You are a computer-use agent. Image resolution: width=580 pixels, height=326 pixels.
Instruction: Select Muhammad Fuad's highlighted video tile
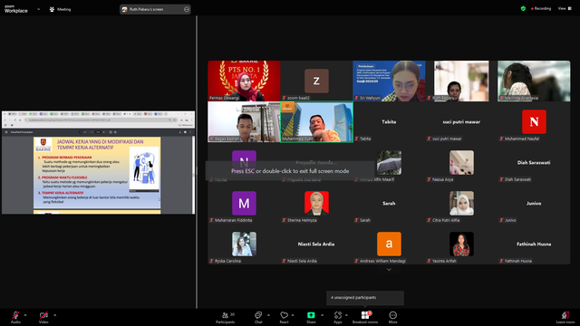point(316,121)
